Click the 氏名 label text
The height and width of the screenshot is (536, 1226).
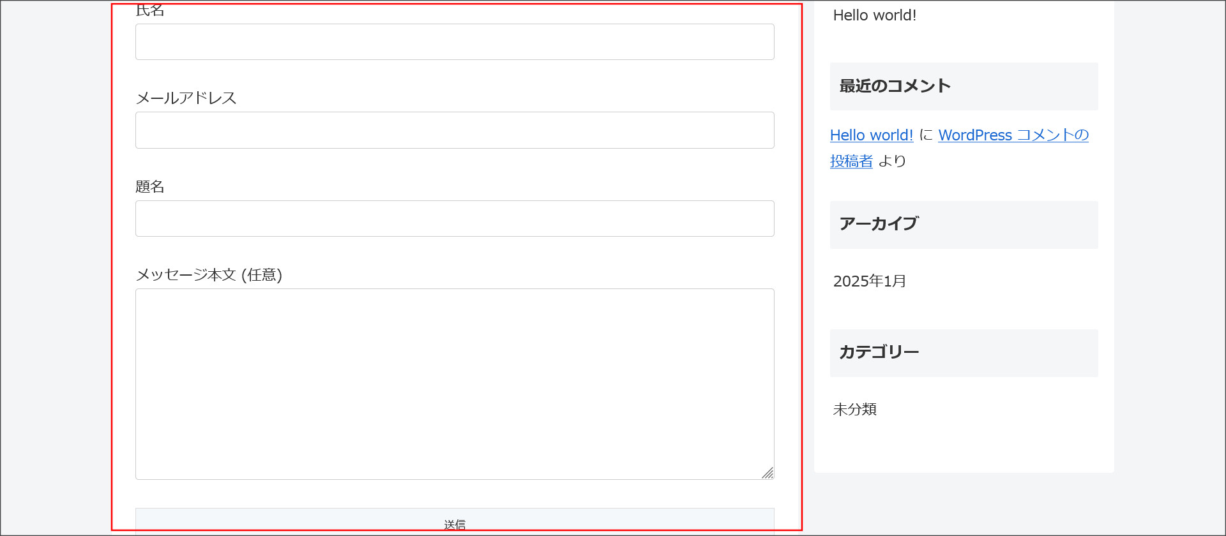150,11
